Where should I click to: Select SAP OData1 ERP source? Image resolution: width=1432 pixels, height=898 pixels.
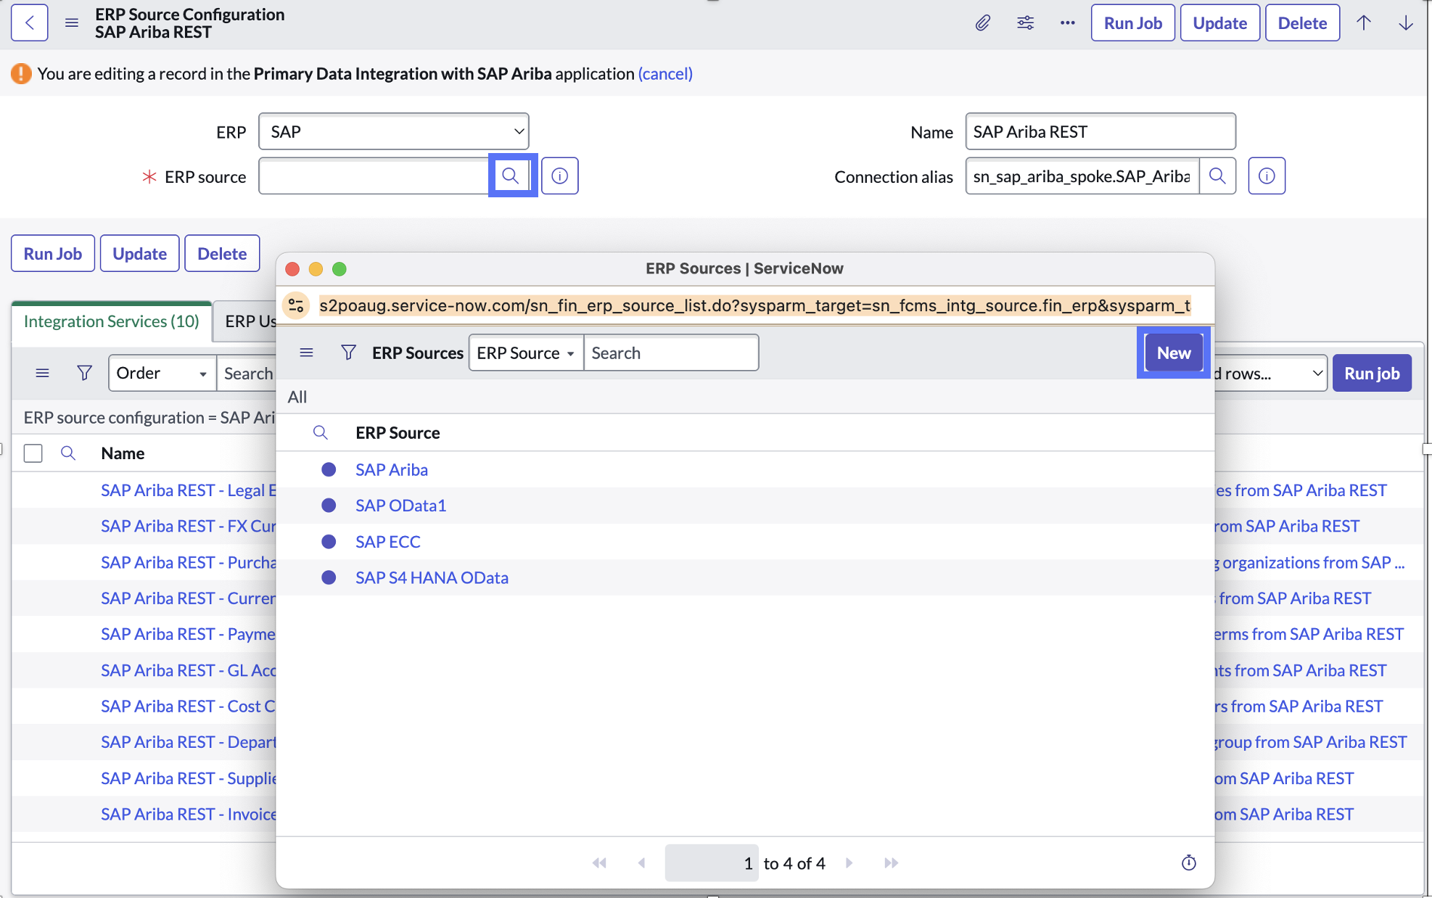coord(400,506)
